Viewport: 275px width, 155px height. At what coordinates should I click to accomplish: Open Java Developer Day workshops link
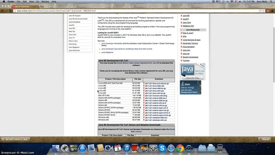(127, 49)
